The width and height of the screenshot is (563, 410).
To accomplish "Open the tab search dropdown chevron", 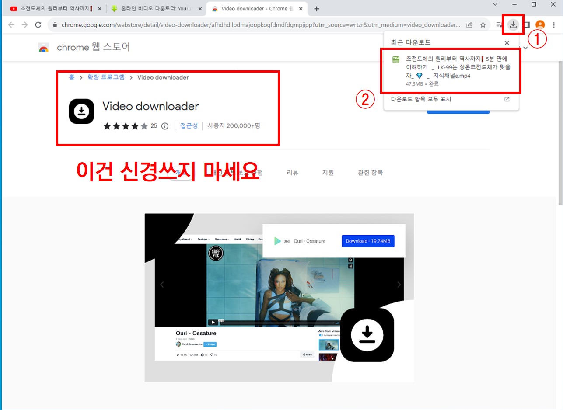I will point(495,4).
